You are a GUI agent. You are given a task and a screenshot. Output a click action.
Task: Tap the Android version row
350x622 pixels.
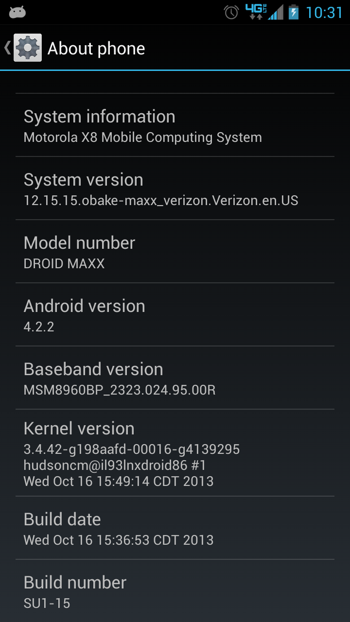coord(175,314)
